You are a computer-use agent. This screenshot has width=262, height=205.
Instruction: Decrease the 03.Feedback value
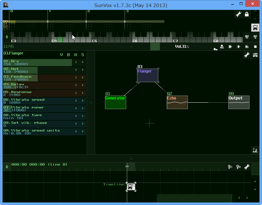tap(76, 77)
